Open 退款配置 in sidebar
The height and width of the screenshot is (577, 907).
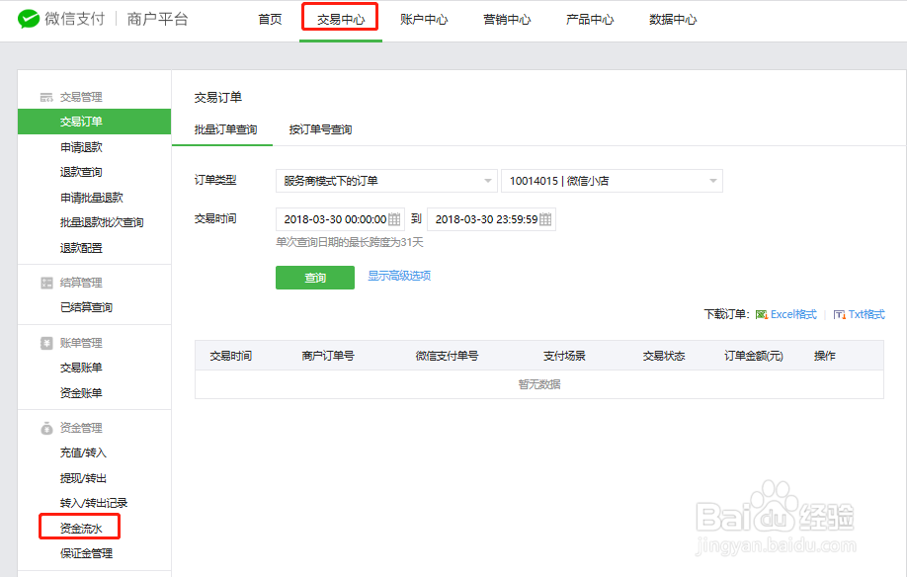click(81, 248)
